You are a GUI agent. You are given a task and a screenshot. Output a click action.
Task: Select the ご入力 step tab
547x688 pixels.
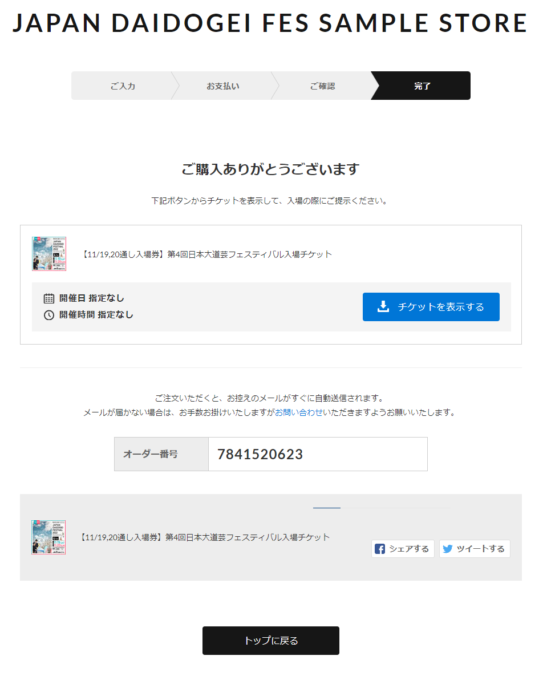tap(123, 86)
